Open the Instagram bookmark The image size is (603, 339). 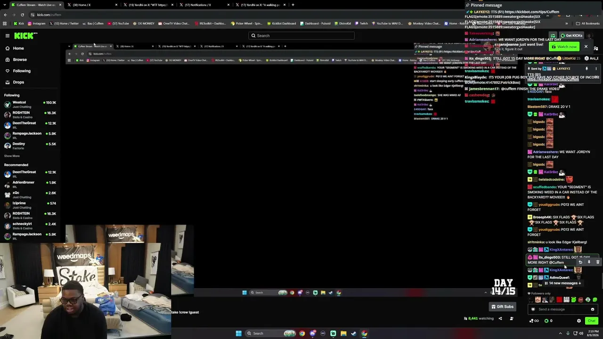tap(37, 24)
